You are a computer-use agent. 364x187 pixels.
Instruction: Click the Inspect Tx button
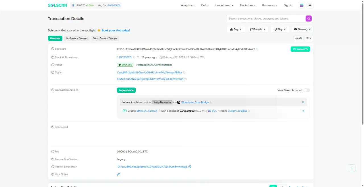(300, 49)
